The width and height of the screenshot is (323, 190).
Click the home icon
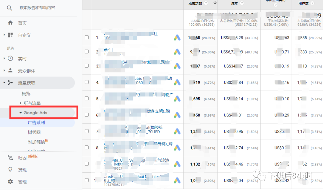10,23
